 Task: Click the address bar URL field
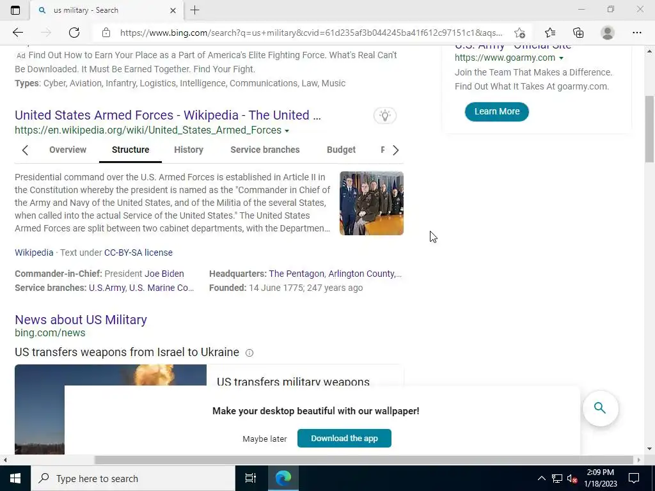(x=311, y=33)
